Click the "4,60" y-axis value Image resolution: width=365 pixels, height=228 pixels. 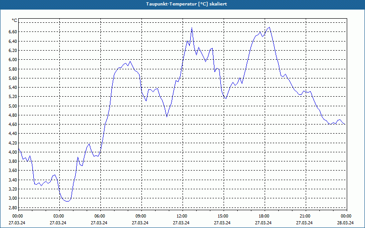[13, 124]
